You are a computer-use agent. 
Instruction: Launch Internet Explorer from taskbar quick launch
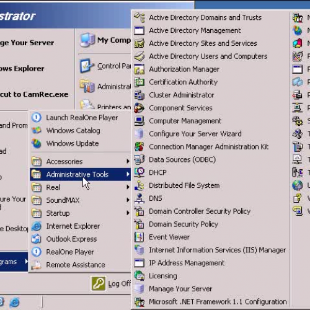click(x=14, y=303)
